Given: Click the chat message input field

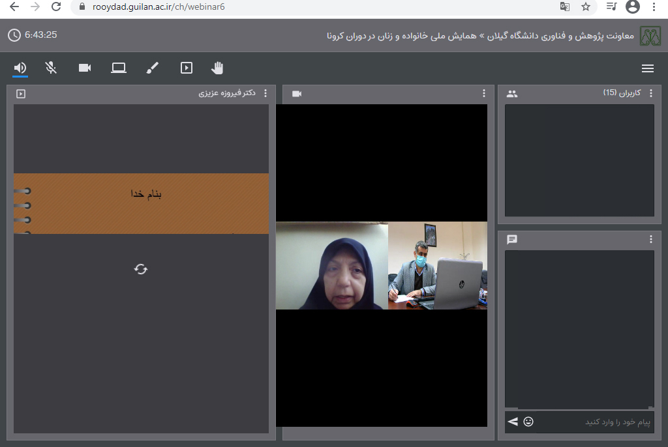Looking at the screenshot, I should [594, 422].
